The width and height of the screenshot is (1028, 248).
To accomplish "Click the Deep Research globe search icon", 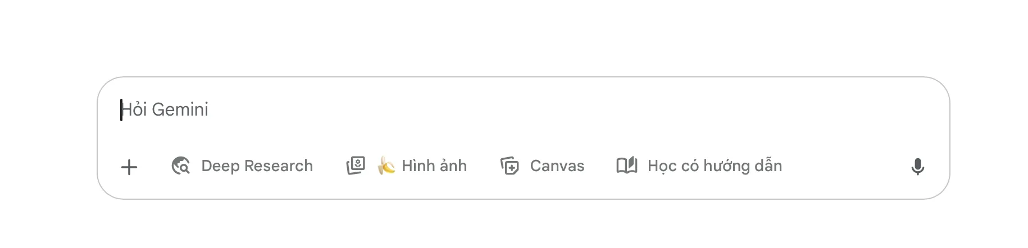I will 180,166.
